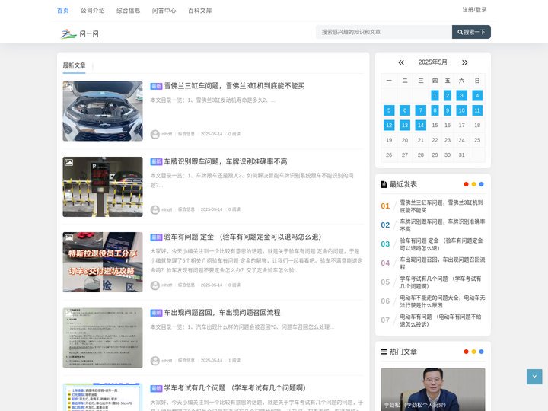Click the 最近发表 document icon
548x411 pixels.
(384, 184)
